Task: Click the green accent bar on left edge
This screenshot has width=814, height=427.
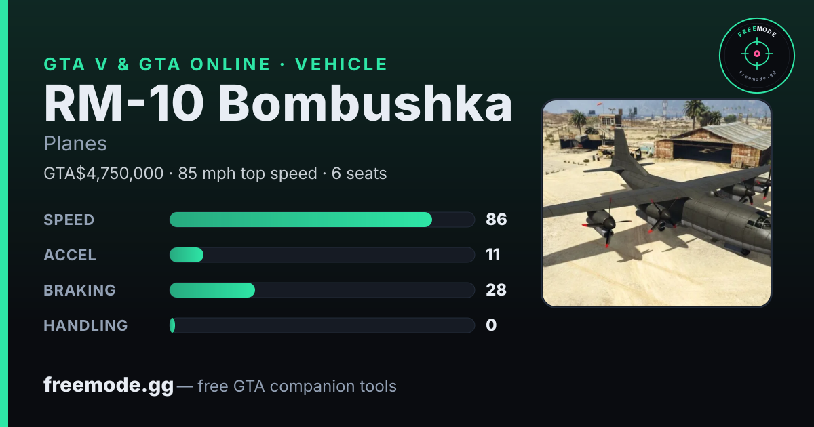Action: coord(3,213)
